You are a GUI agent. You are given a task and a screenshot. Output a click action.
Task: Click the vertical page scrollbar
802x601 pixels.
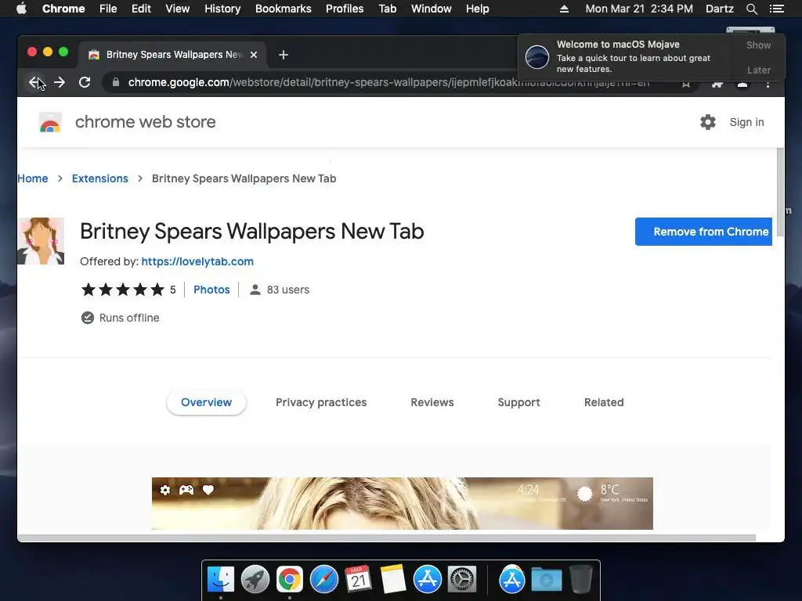[780, 193]
